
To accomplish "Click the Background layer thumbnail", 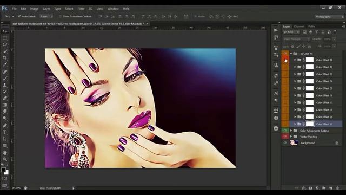I will pos(294,143).
